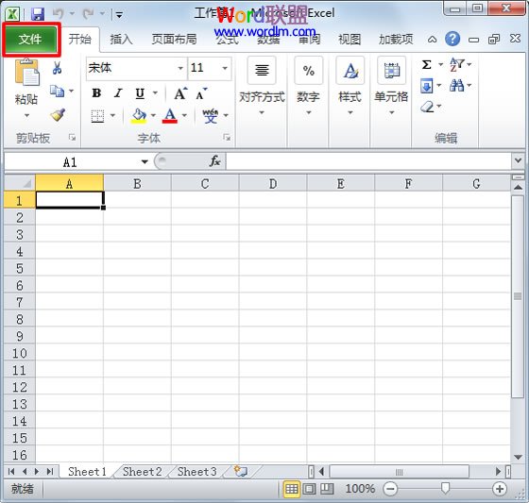529x503 pixels.
Task: Click the 粘贴 paste clipboard icon
Action: pos(26,72)
